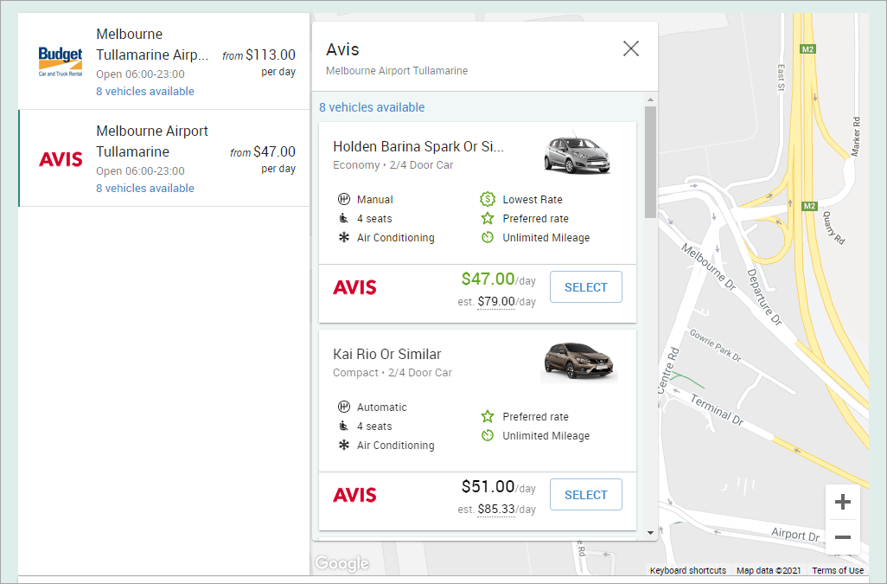Click the Economy • 2/4 Door Car label
Viewport: 887px width, 584px height.
(x=393, y=165)
